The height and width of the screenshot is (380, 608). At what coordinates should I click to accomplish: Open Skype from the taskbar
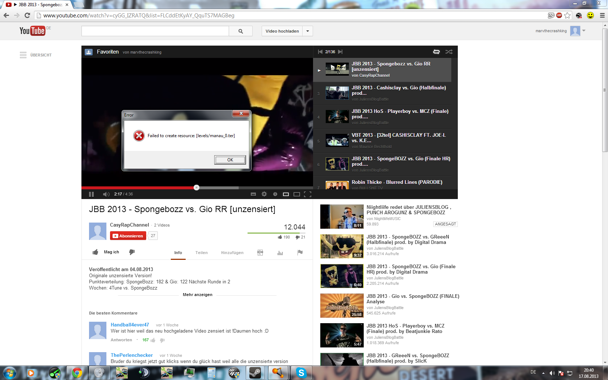click(301, 373)
